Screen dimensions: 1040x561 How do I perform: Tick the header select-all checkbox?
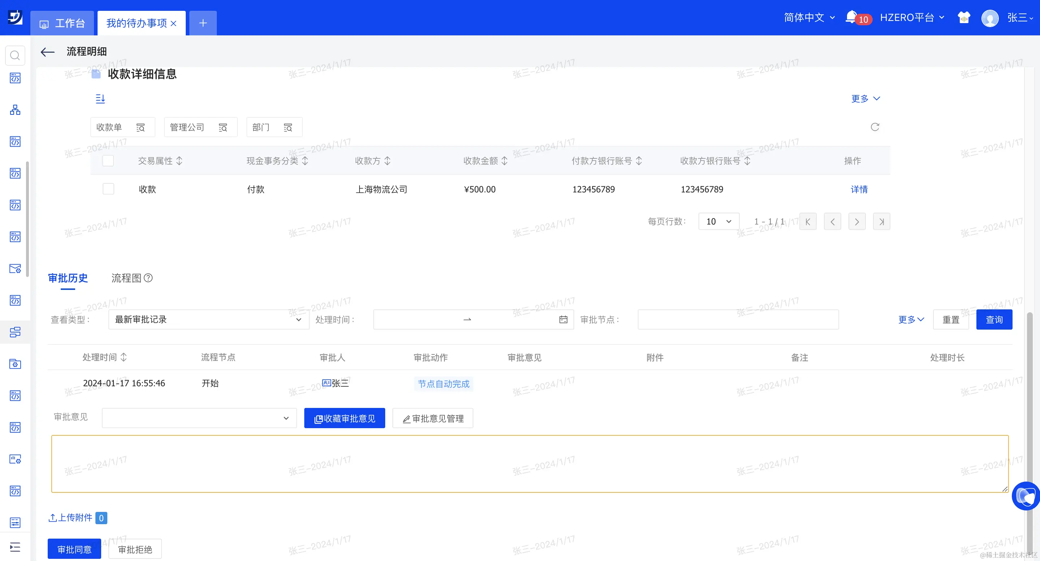click(x=108, y=161)
